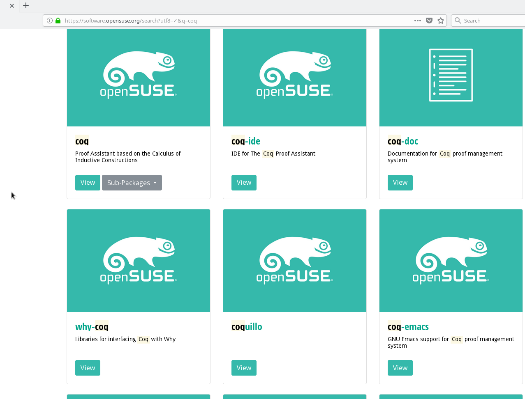Click 'Proof Assistant based on the Calculus' description
The height and width of the screenshot is (399, 525).
point(128,157)
